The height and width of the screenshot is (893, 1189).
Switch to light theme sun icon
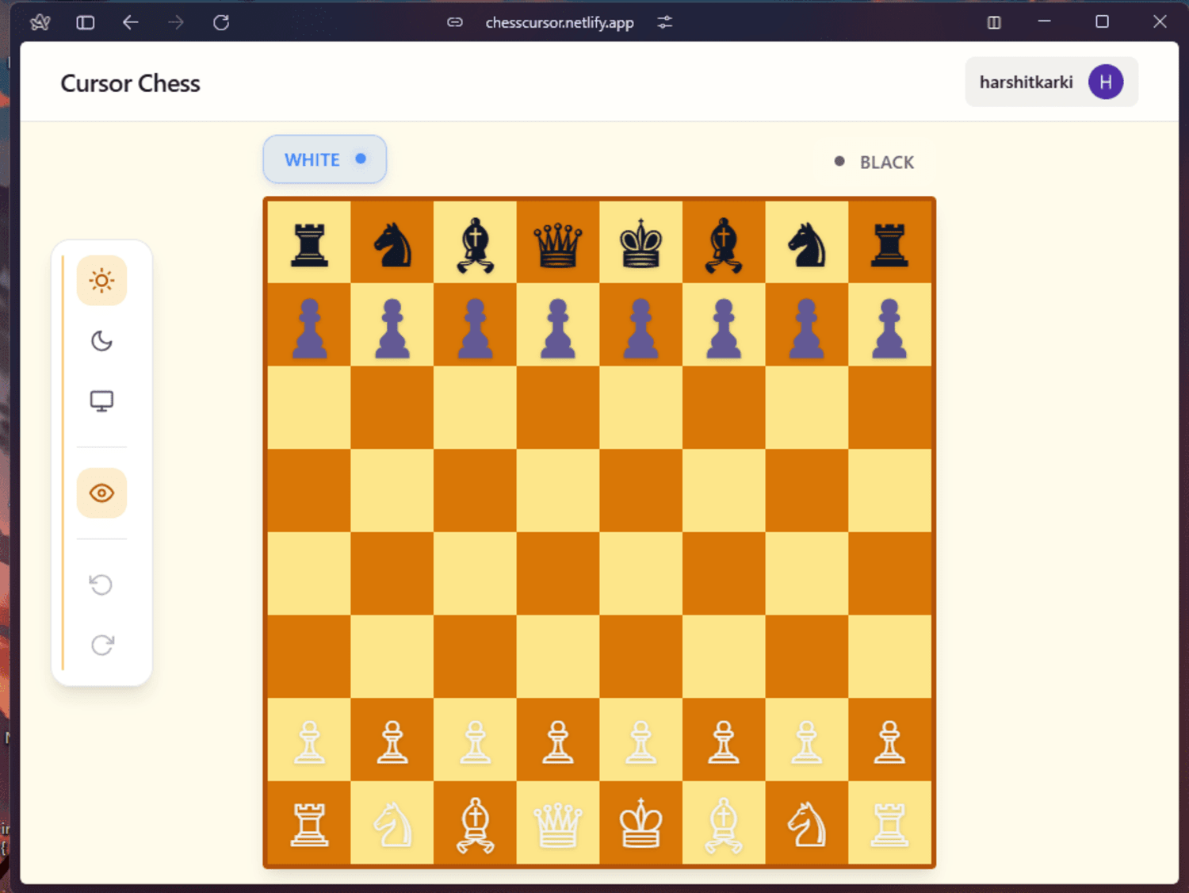(101, 281)
